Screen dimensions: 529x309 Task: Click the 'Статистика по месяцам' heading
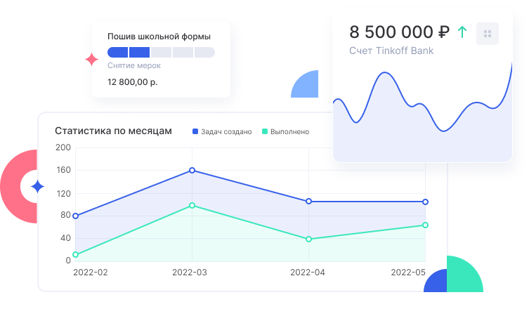tap(113, 131)
